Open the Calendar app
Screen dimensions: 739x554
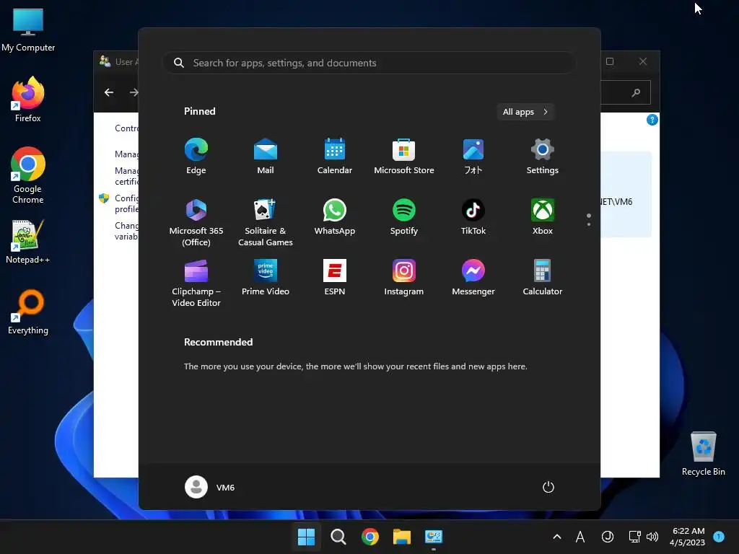pos(335,157)
